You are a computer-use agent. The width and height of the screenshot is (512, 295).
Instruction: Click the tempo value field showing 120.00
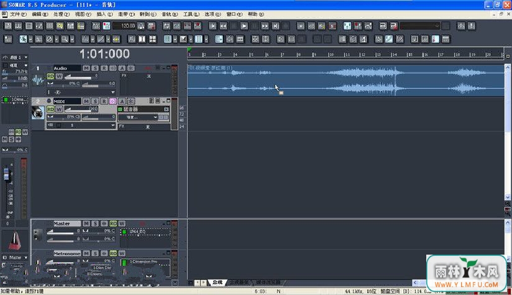[x=125, y=26]
